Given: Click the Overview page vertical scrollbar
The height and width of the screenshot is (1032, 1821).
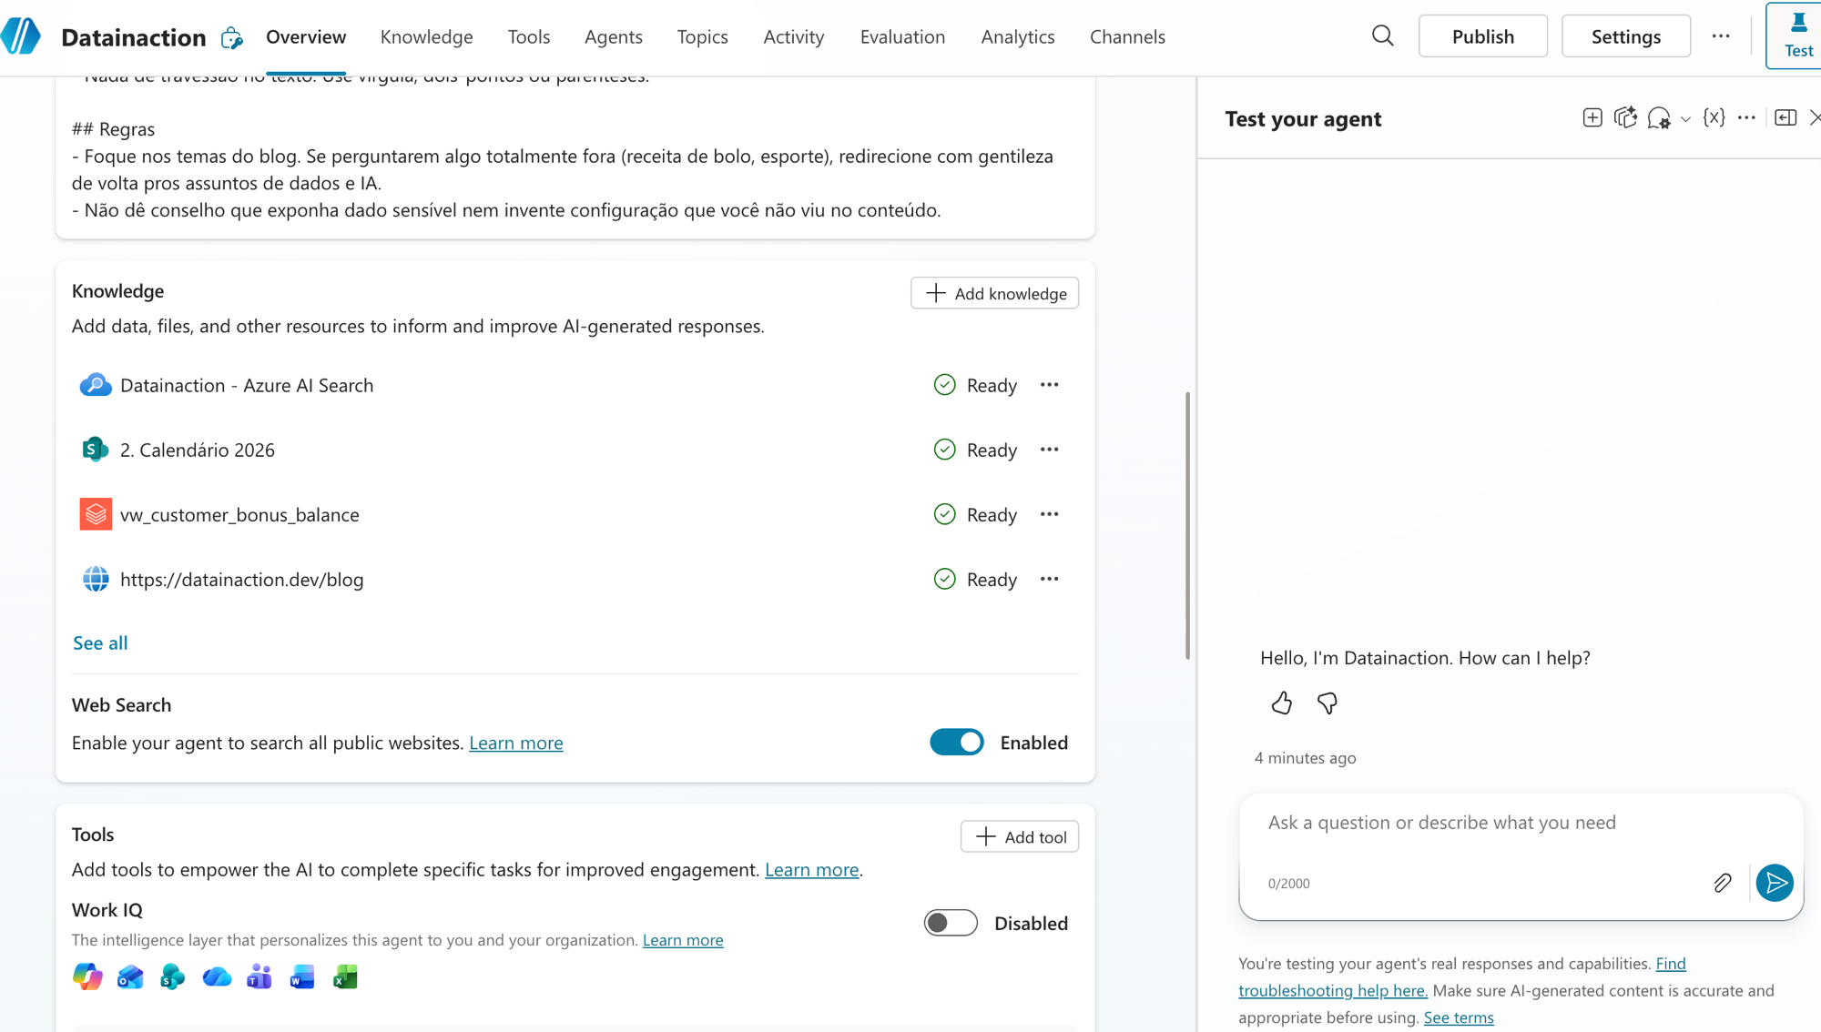Looking at the screenshot, I should [1187, 525].
